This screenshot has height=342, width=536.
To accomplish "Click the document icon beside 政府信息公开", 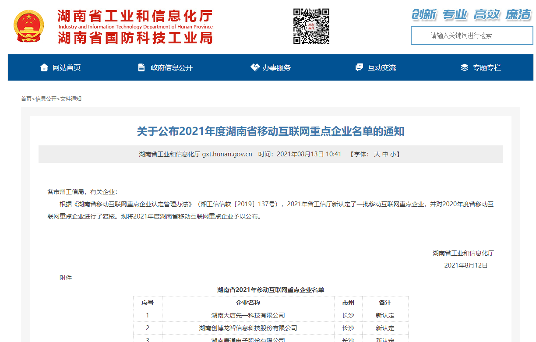I will click(x=141, y=67).
